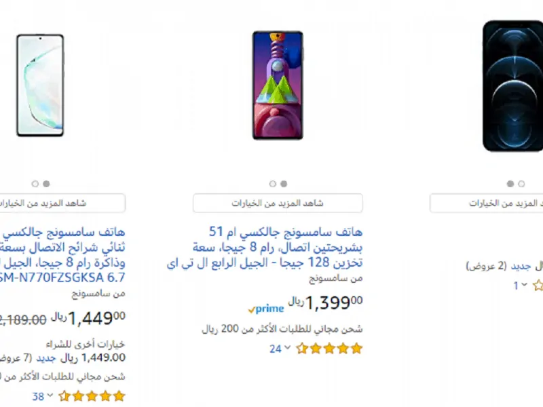
Task: Open the SM-N770FZSGKSA product title link
Action: [62, 255]
